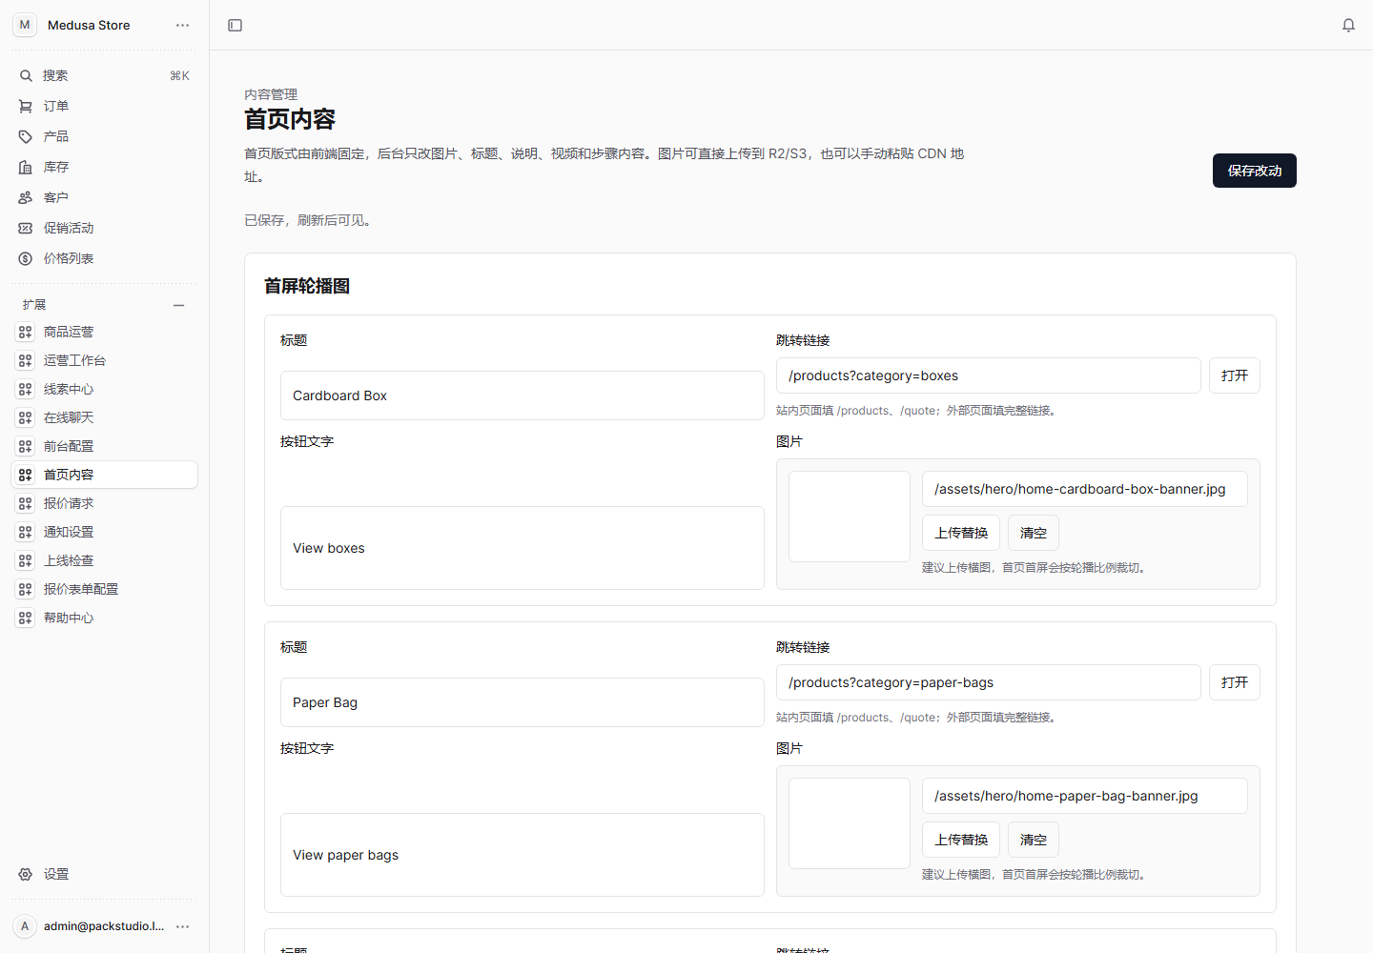Image resolution: width=1373 pixels, height=953 pixels.
Task: Click the products tag icon
Action: [26, 136]
